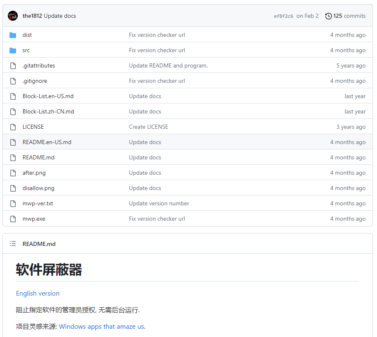377x337 pixels.
Task: Click the1812 user avatar
Action: point(13,16)
